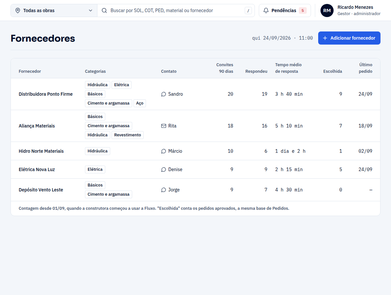This screenshot has height=295, width=391.
Task: Click the chat icon next to Márcio
Action: 164,151
